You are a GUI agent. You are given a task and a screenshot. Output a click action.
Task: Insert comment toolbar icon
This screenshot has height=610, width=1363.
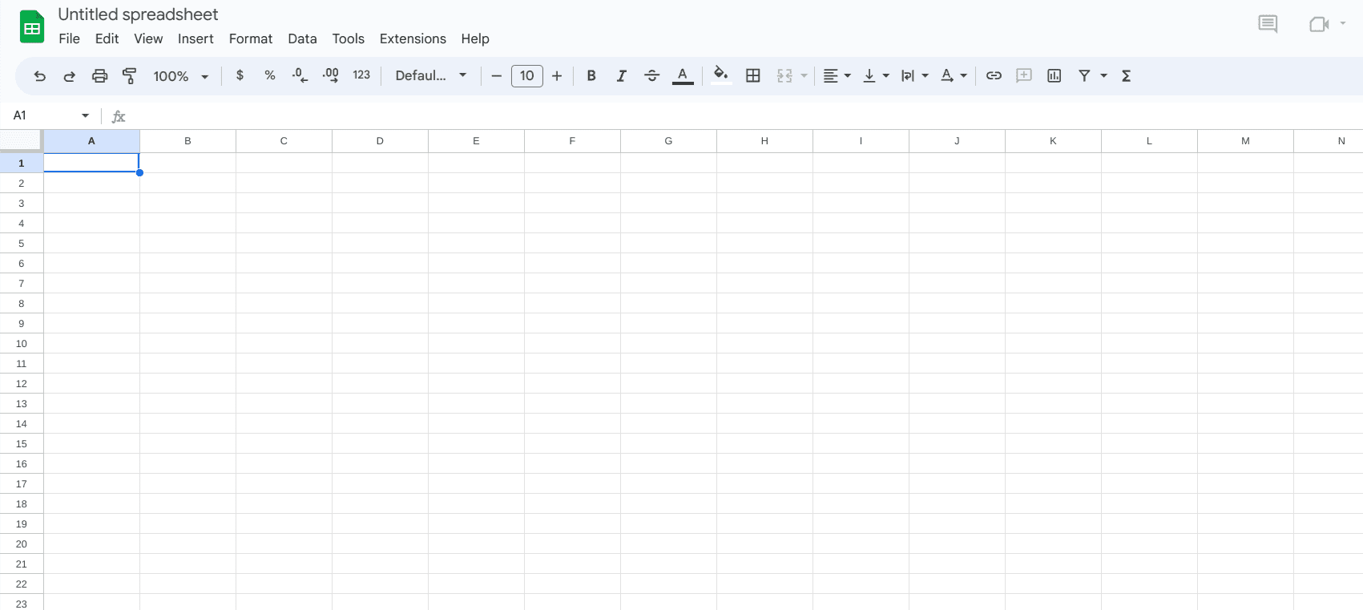click(x=1023, y=75)
